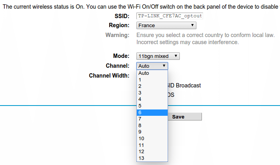
Task: Pick channel 11 from the channel options
Action: pos(152,145)
